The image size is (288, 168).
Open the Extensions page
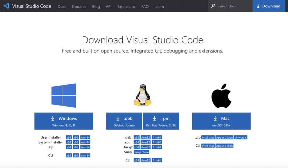(126, 7)
